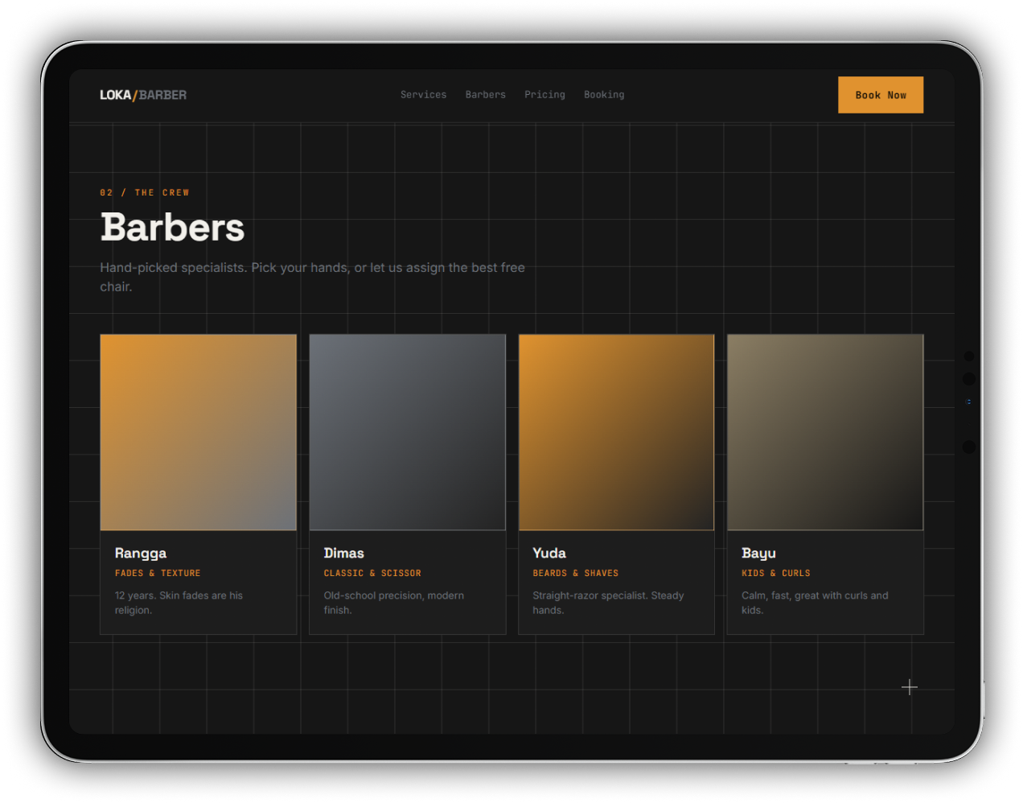Viewport: 1023px width, 803px height.
Task: Click the CLASSIC & SCISSOR label
Action: (372, 573)
